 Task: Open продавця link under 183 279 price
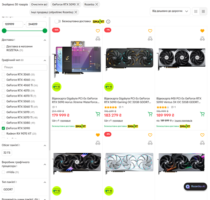point(117,121)
